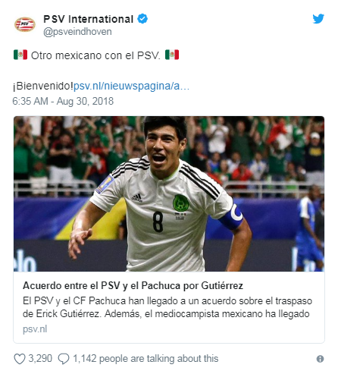Open the tweet info icon
Viewport: 338px width, 371px height.
tap(320, 359)
